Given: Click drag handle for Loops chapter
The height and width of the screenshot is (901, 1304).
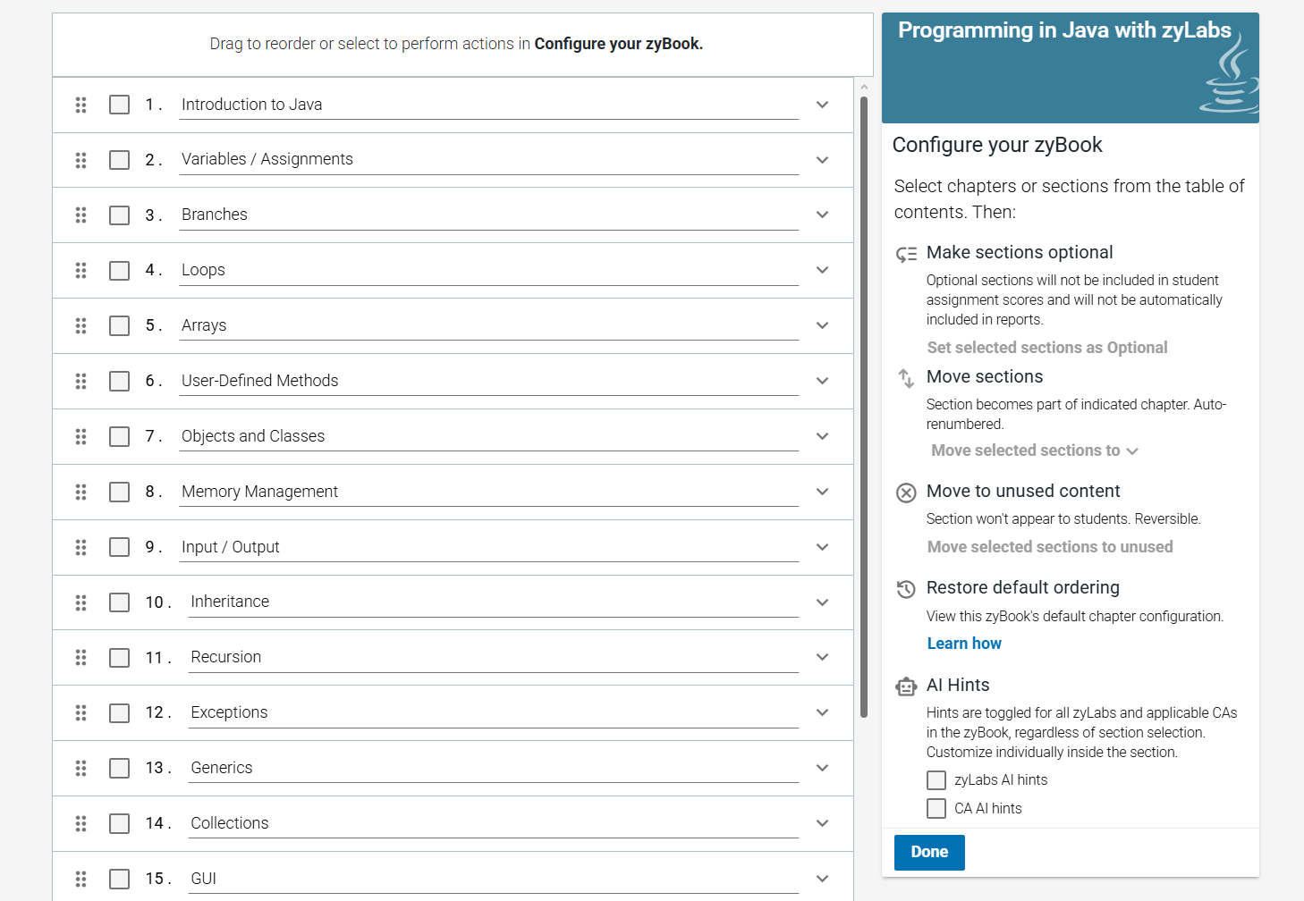Looking at the screenshot, I should (80, 270).
